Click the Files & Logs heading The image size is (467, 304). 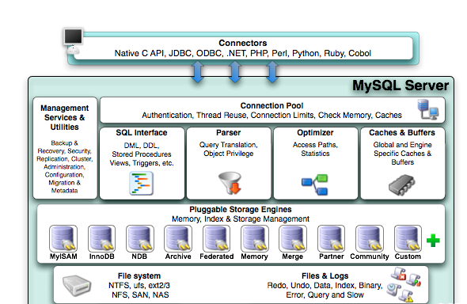325,275
